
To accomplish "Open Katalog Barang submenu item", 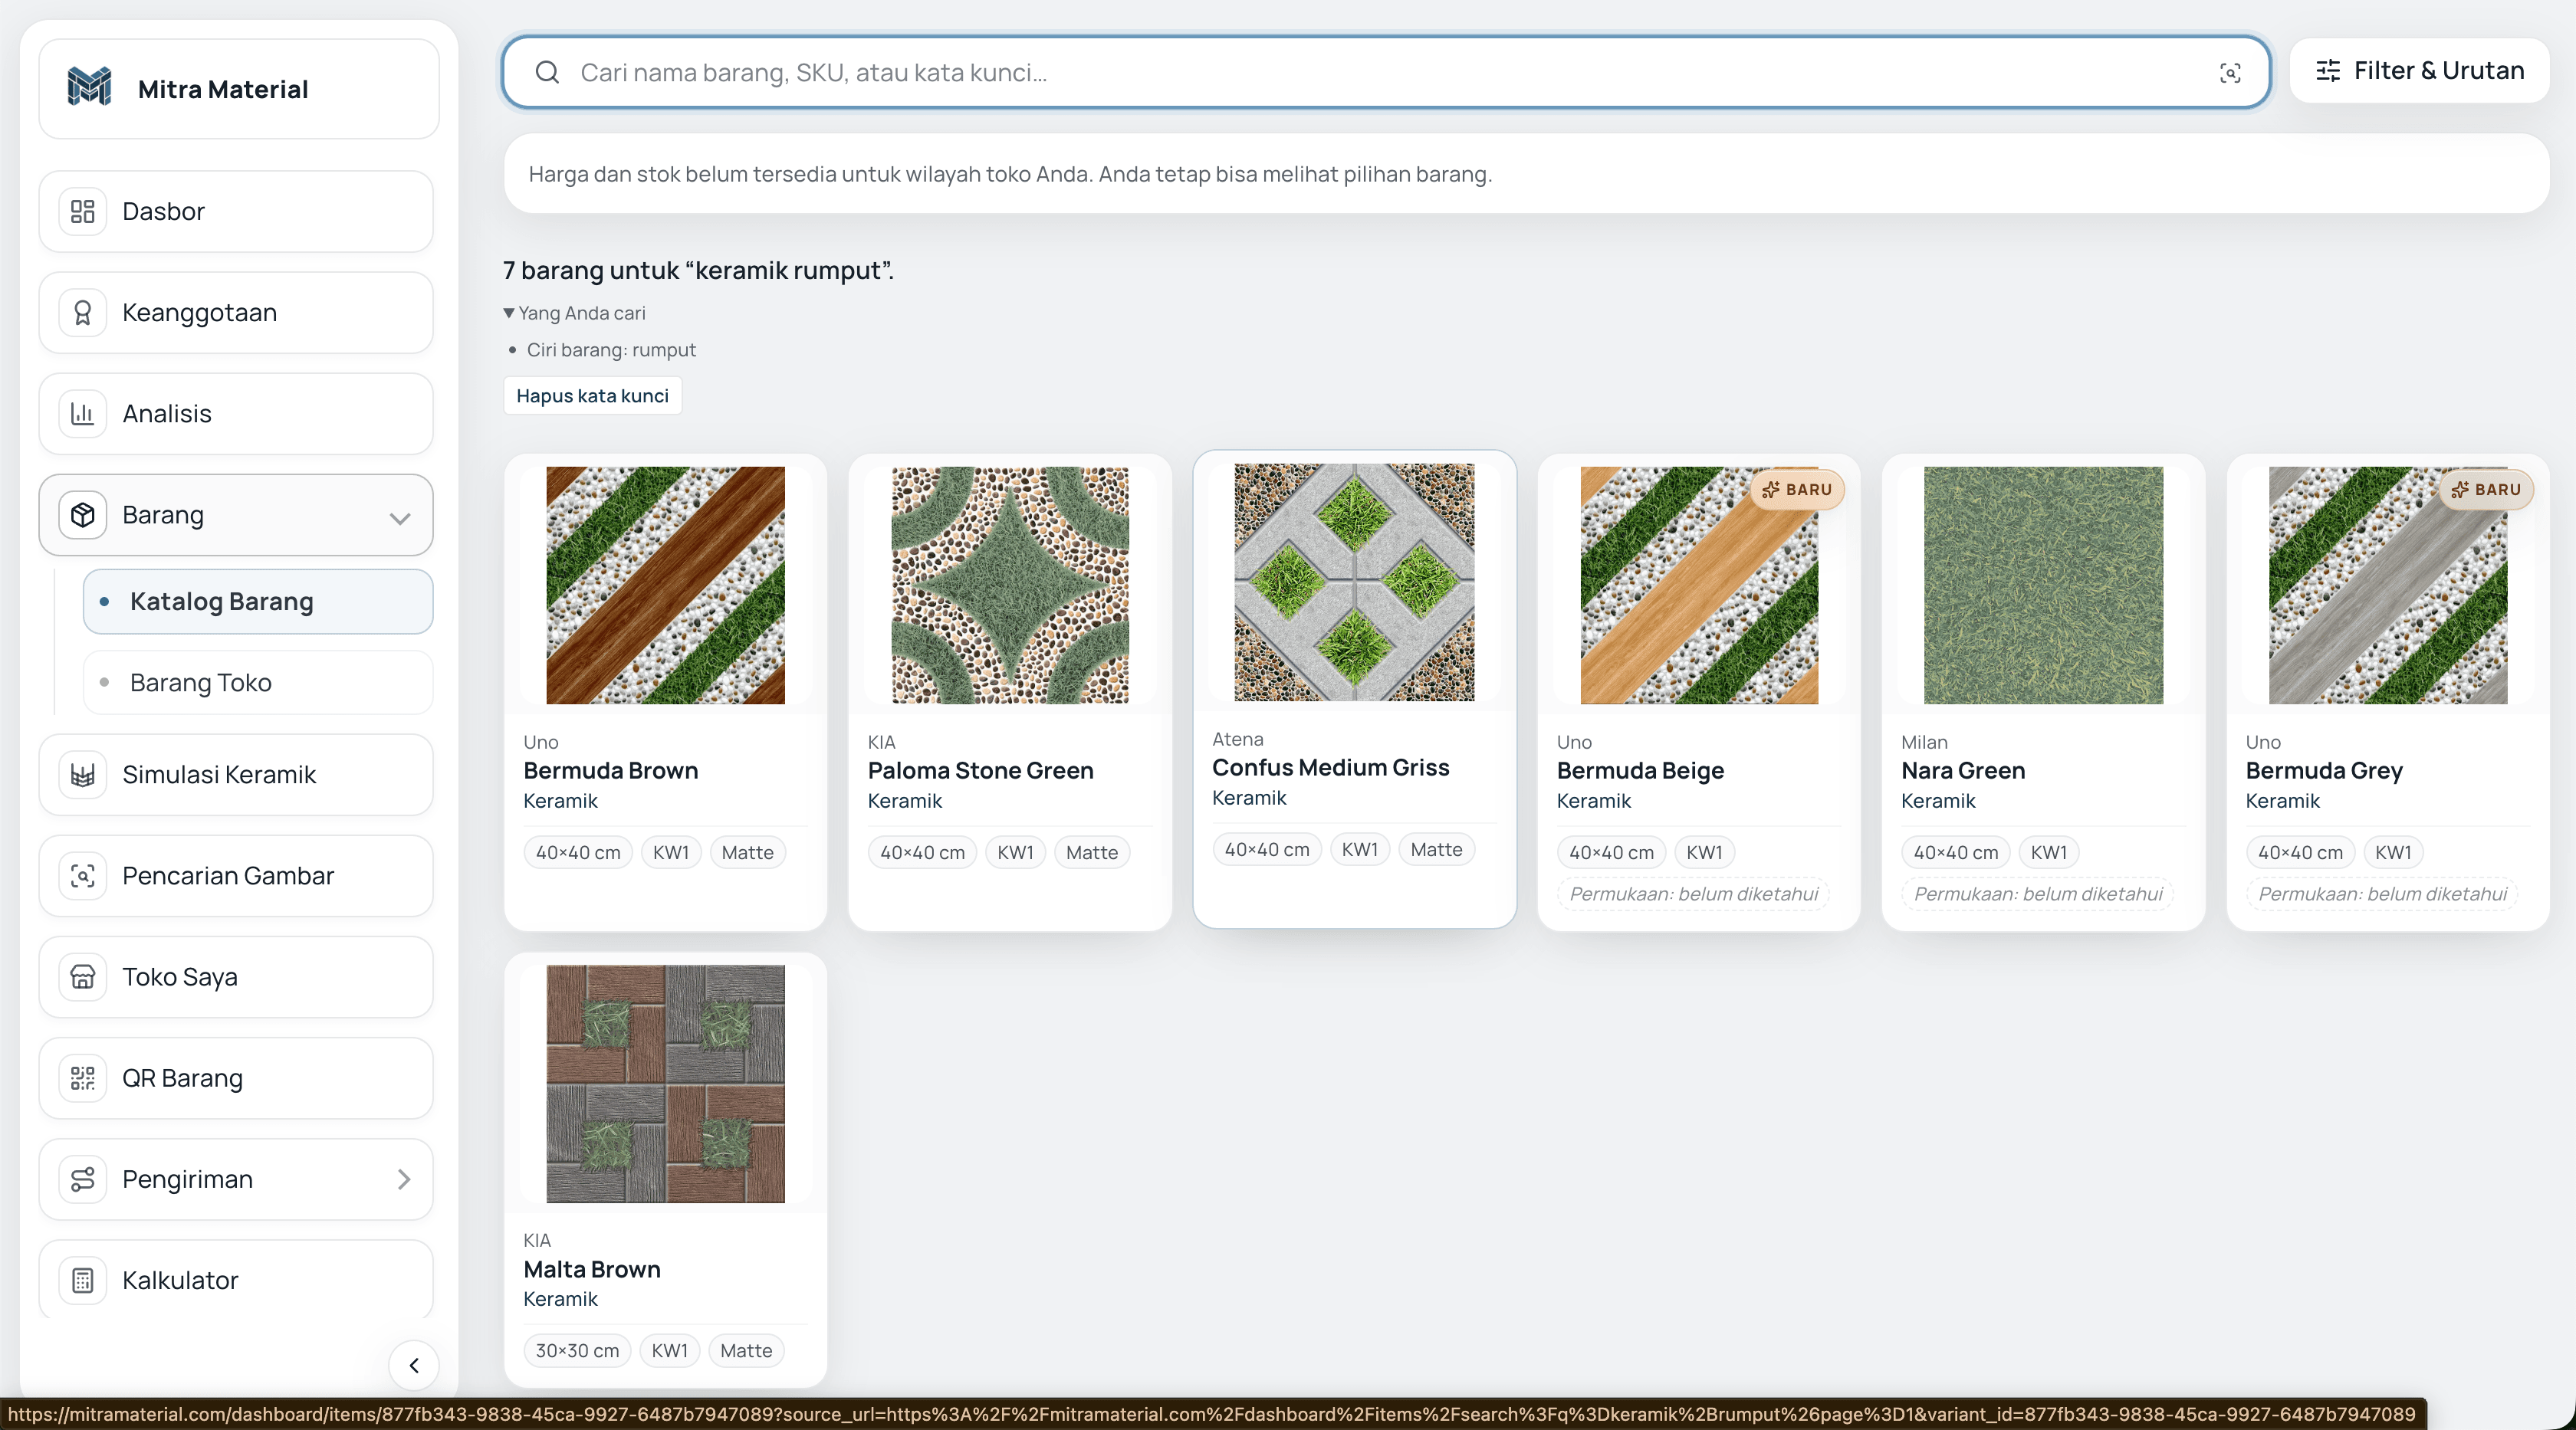I will [258, 602].
